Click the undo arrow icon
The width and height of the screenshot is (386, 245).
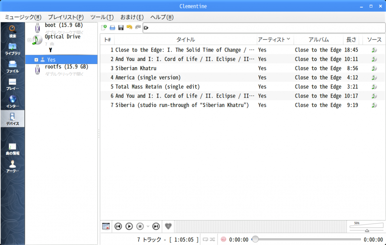[x=129, y=28]
